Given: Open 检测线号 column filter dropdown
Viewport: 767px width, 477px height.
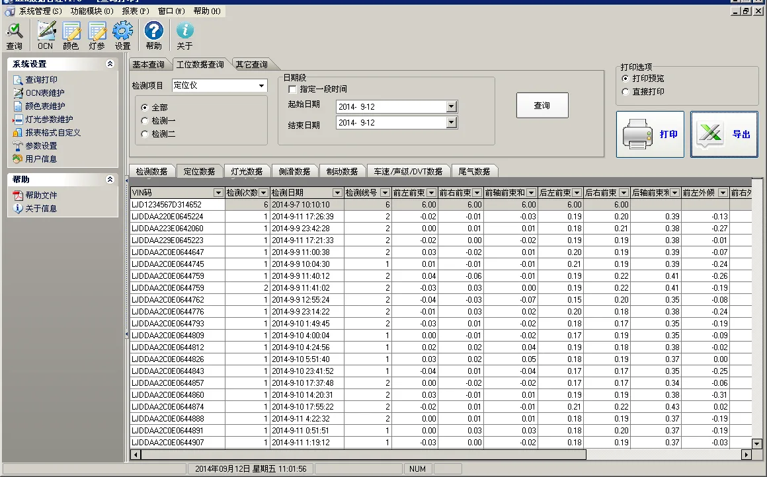Looking at the screenshot, I should [385, 193].
